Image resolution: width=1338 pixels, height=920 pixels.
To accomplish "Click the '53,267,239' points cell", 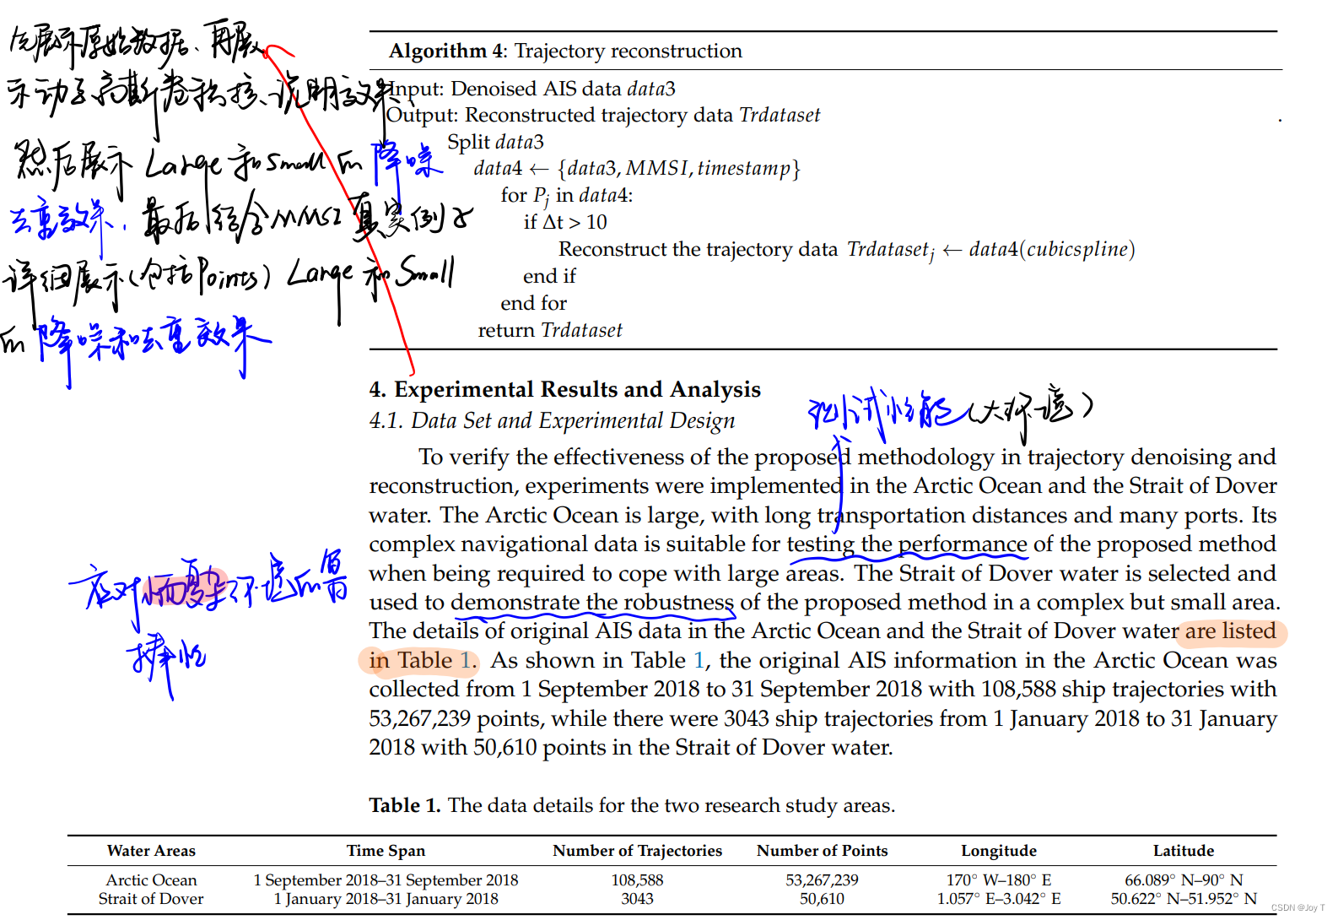I will tap(823, 879).
